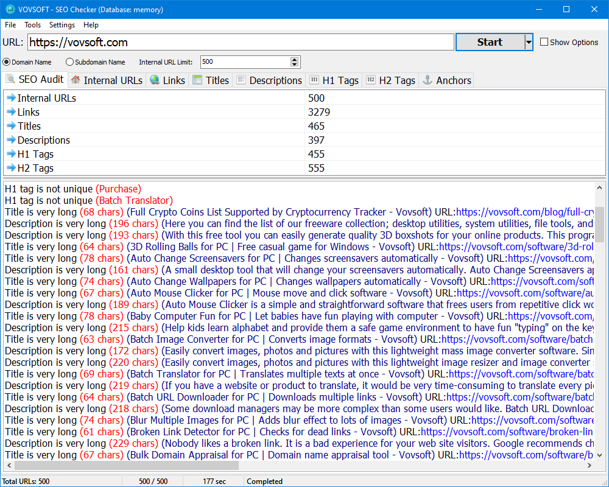Click the H1 Tags count value 455
This screenshot has width=609, height=487.
[x=316, y=154]
